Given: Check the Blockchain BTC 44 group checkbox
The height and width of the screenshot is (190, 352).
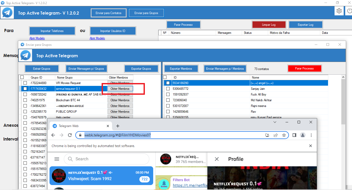Looking at the screenshot, I should 25,100.
